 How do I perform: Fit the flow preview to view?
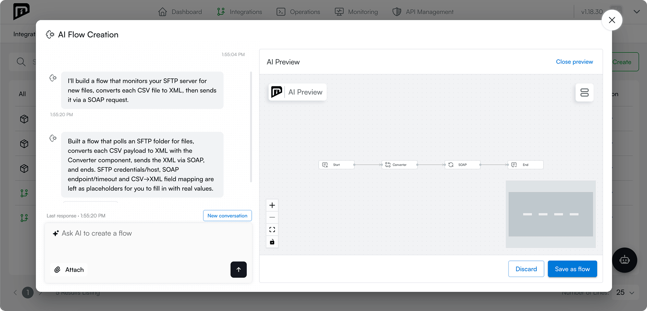coord(272,229)
